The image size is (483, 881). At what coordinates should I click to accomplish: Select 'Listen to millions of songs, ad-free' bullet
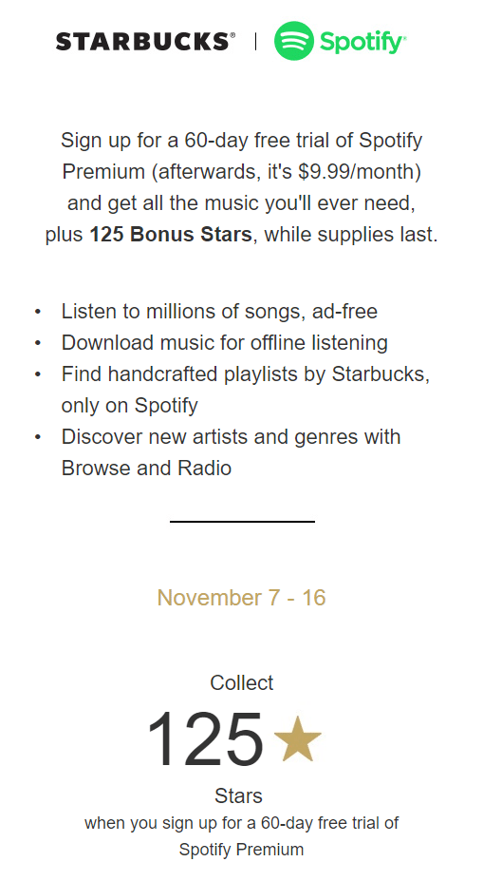tap(219, 312)
